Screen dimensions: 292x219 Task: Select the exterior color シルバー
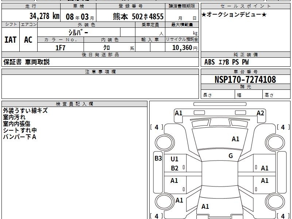[x=78, y=32]
